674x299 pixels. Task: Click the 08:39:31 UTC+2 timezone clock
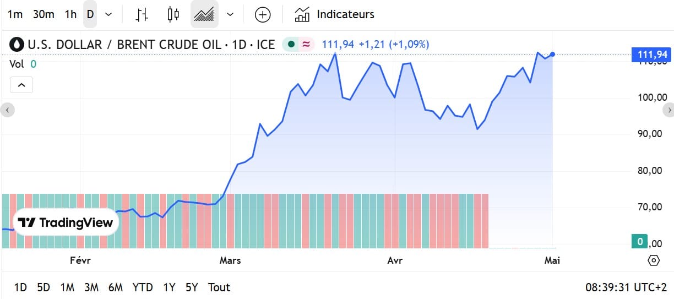[627, 287]
